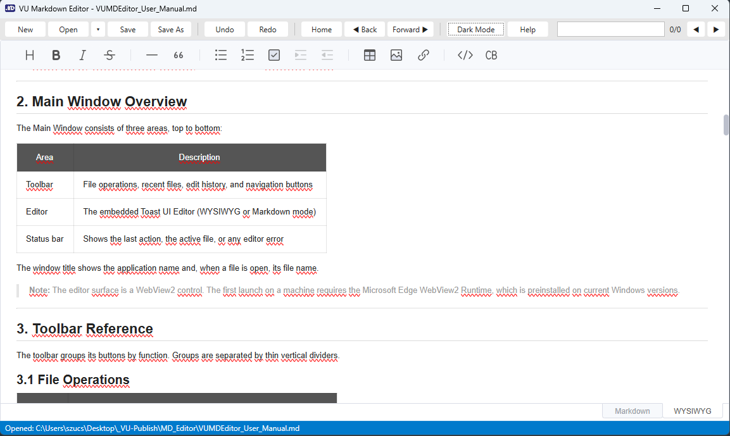
Task: Insert a code block using CB icon
Action: tap(491, 56)
